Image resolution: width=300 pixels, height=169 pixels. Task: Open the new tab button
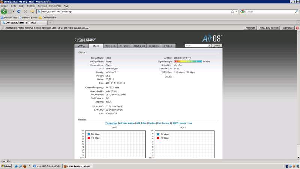click(50, 23)
